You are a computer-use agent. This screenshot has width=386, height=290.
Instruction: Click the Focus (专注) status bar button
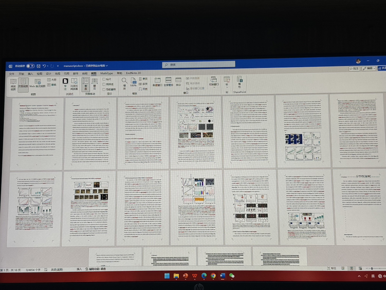click(332, 268)
